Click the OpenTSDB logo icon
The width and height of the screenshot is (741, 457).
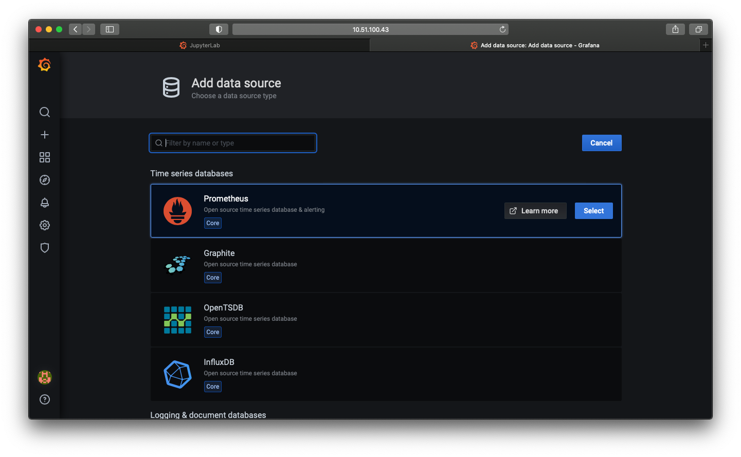[x=177, y=320]
